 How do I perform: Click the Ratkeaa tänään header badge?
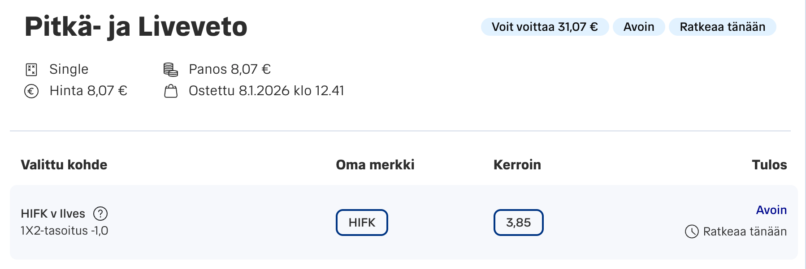click(x=722, y=27)
